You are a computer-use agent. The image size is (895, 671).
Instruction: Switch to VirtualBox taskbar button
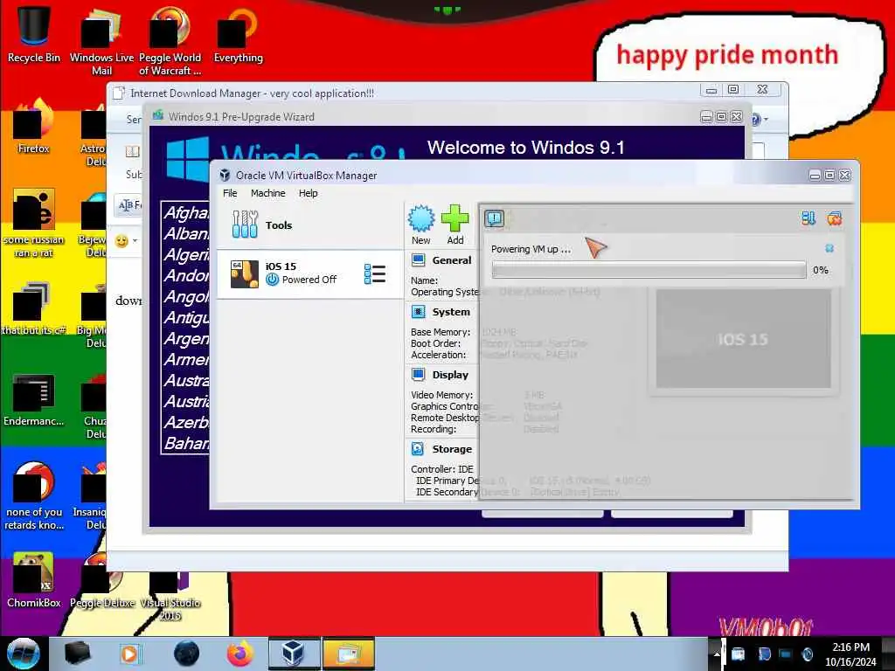[x=294, y=654]
